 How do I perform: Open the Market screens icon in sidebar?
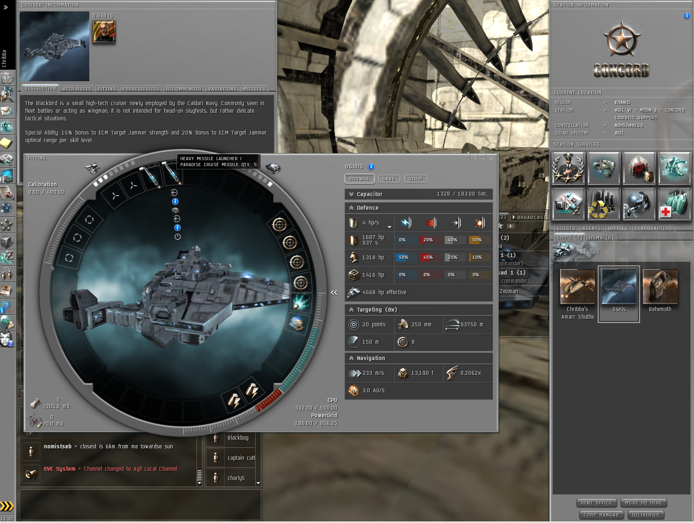pyautogui.click(x=7, y=176)
